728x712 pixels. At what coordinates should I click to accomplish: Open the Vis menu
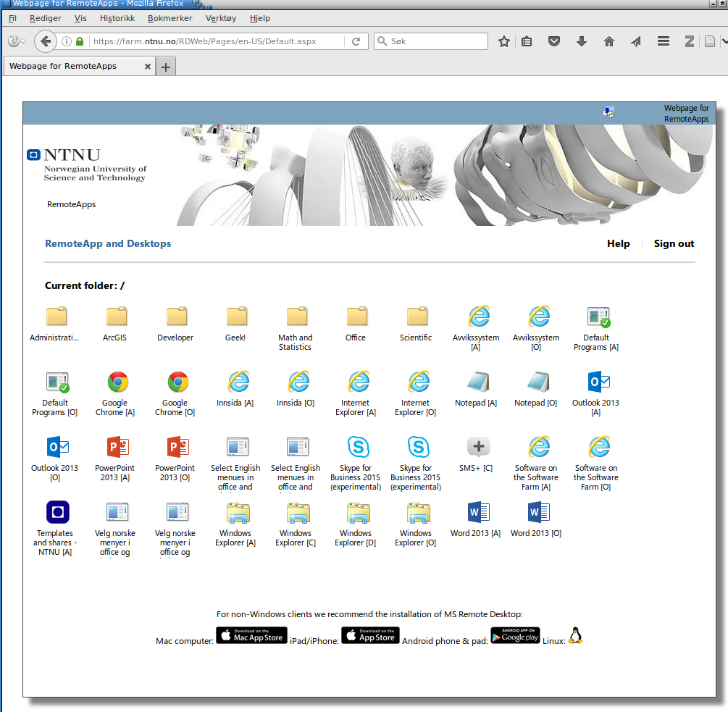(80, 18)
